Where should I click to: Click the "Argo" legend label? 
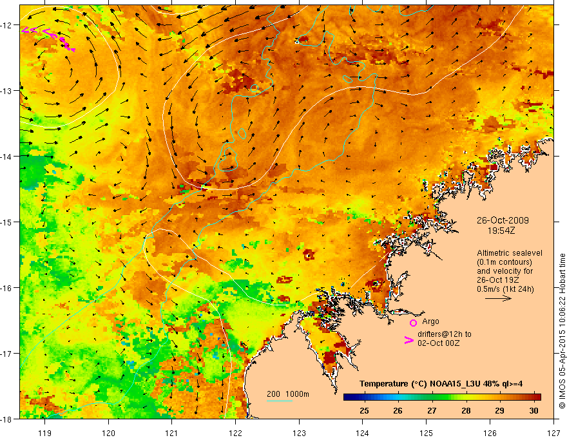click(x=430, y=321)
